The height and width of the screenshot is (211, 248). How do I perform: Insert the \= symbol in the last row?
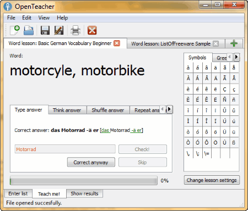[x=207, y=153]
